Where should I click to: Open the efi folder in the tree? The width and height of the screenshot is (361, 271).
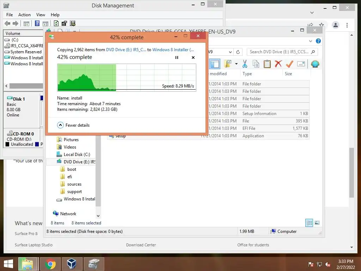tap(69, 176)
